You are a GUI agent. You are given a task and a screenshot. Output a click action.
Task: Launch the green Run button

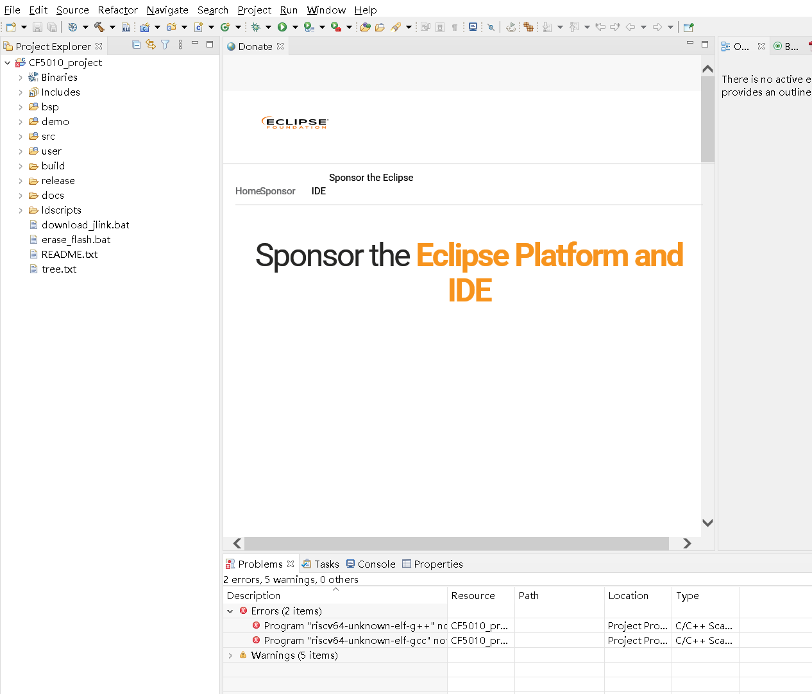point(282,27)
